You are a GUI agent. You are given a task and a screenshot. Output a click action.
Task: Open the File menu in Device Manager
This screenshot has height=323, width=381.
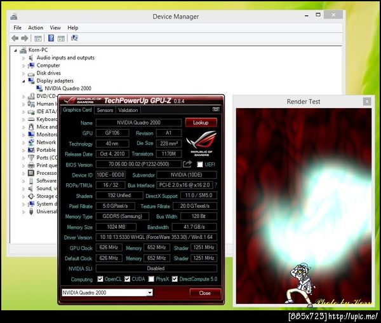click(x=18, y=28)
